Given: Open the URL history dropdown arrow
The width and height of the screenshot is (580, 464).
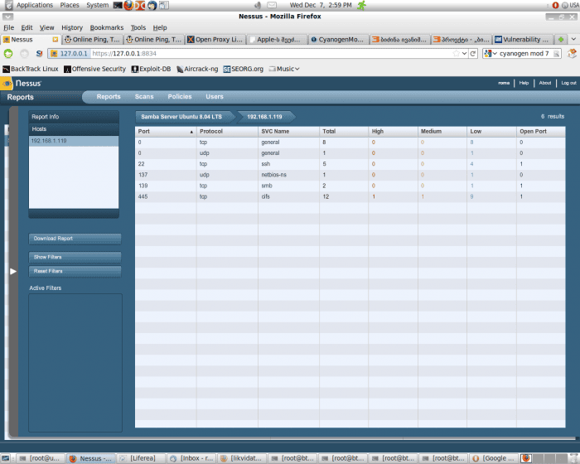Looking at the screenshot, I should [x=465, y=54].
